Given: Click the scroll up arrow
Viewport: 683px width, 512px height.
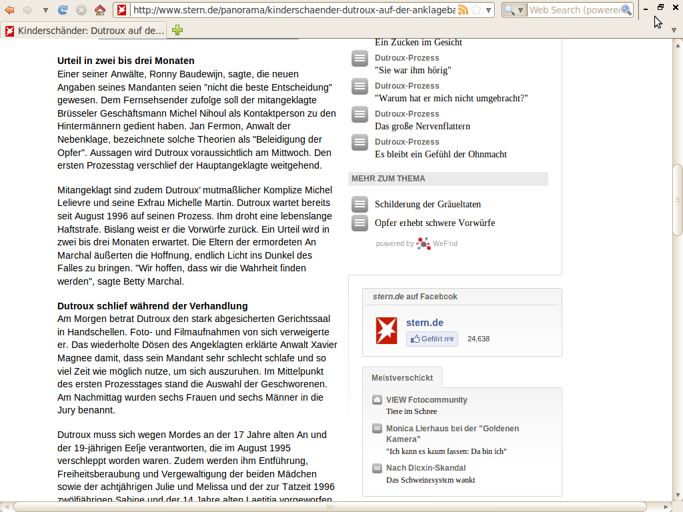Looking at the screenshot, I should click(x=678, y=45).
